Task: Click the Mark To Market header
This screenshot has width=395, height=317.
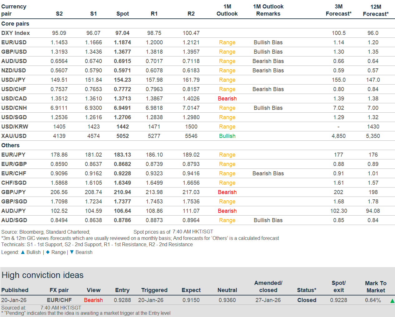Action: coord(375,286)
